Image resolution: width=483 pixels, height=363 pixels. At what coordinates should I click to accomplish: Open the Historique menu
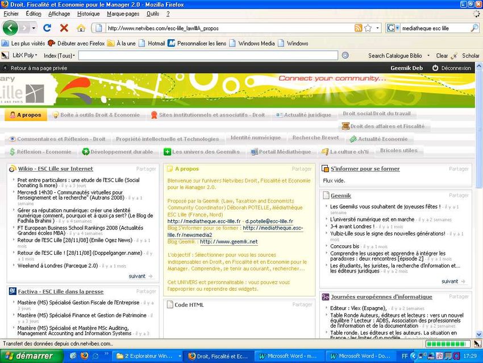tap(89, 14)
